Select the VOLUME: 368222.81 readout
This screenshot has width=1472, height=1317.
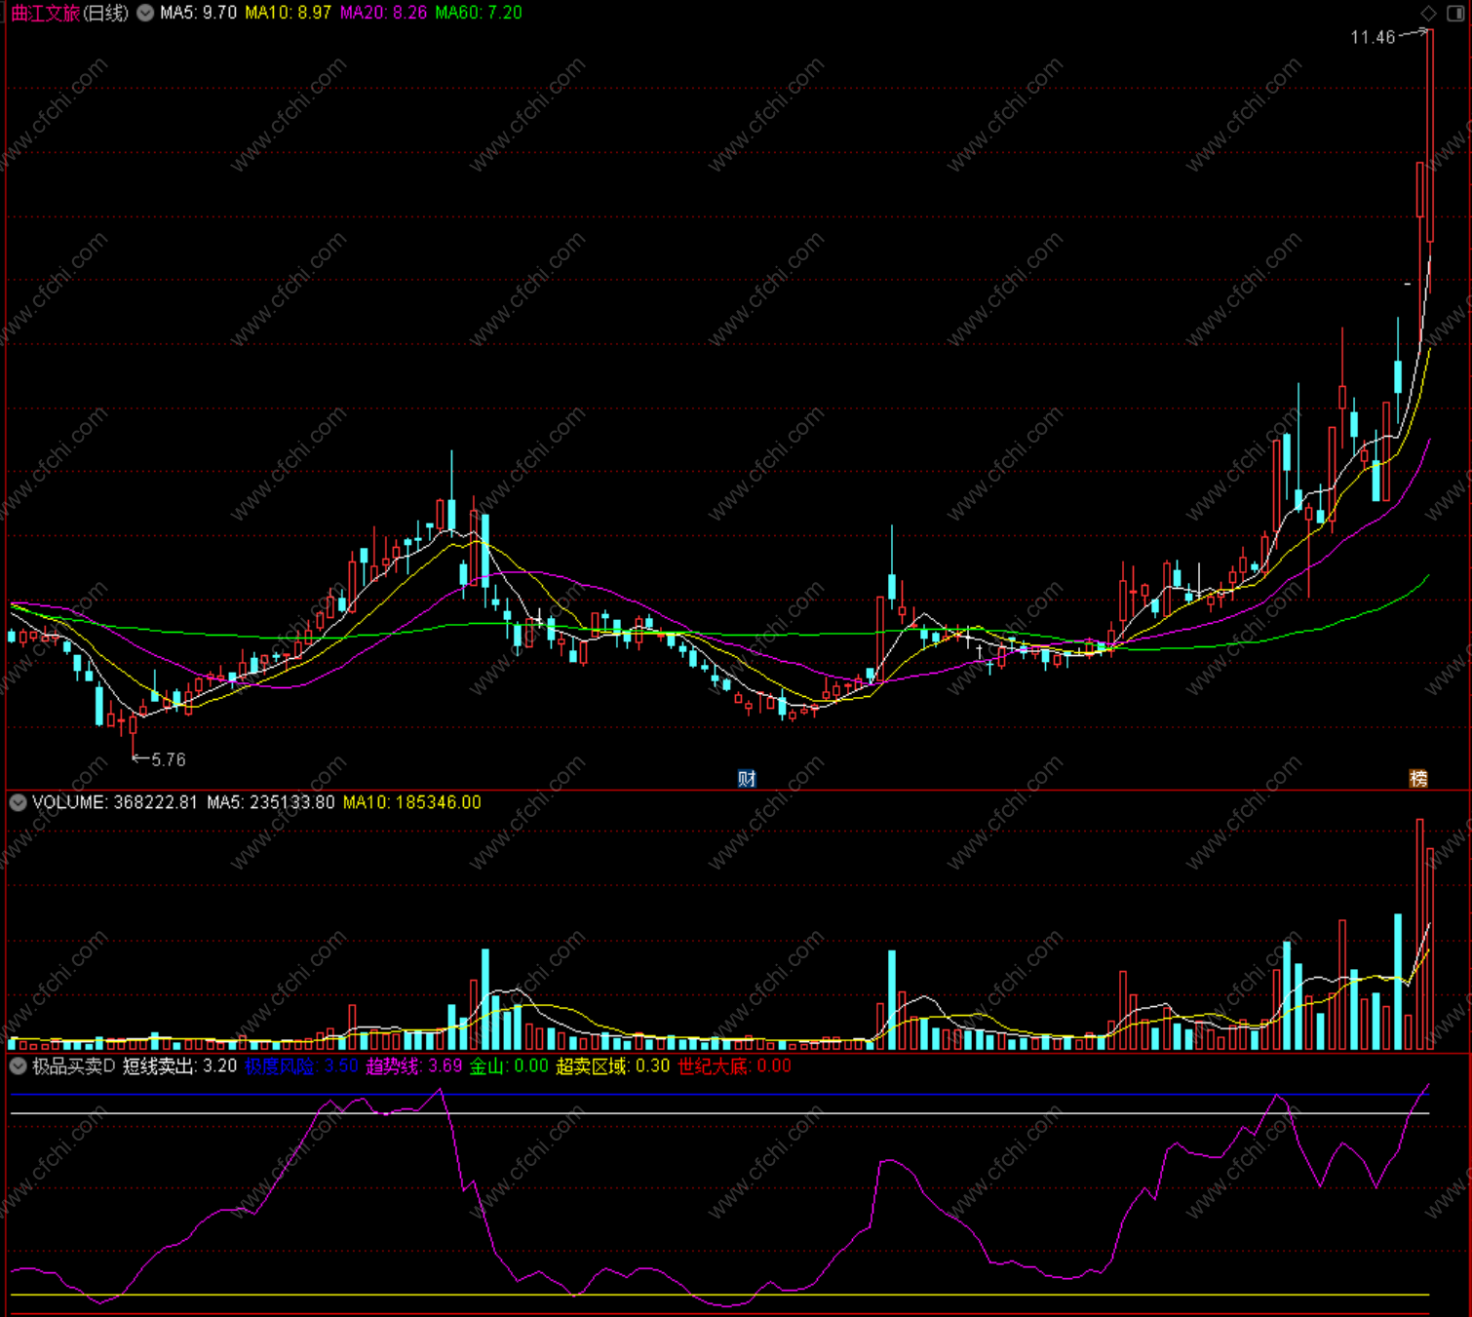[115, 802]
